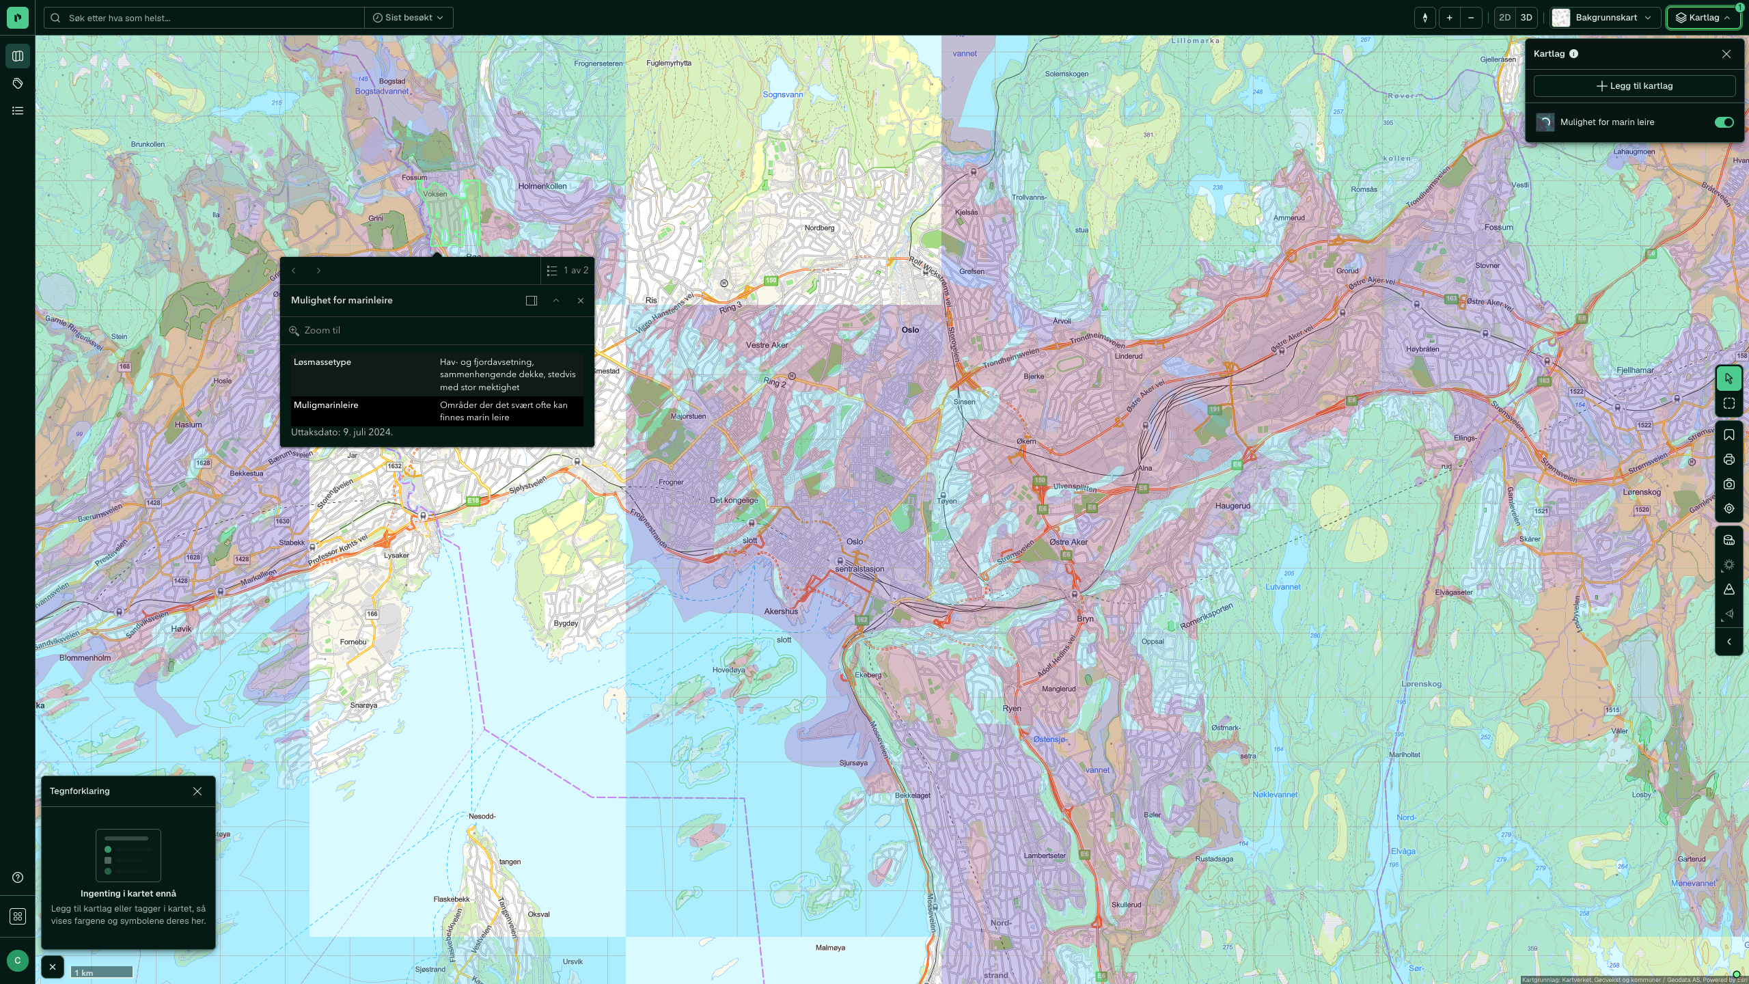Open the list sidebar icon
The image size is (1749, 984).
click(18, 111)
